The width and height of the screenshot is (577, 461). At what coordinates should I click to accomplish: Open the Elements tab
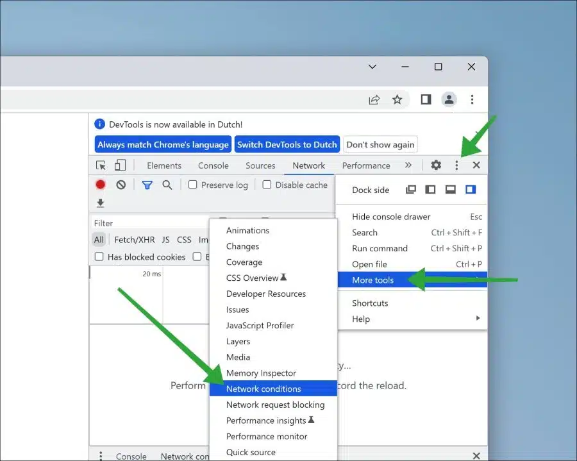click(x=164, y=165)
